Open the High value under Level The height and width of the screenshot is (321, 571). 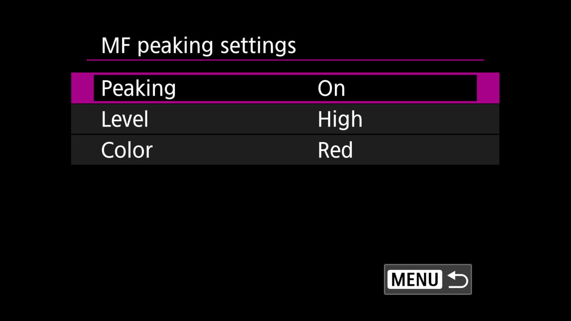coord(340,119)
